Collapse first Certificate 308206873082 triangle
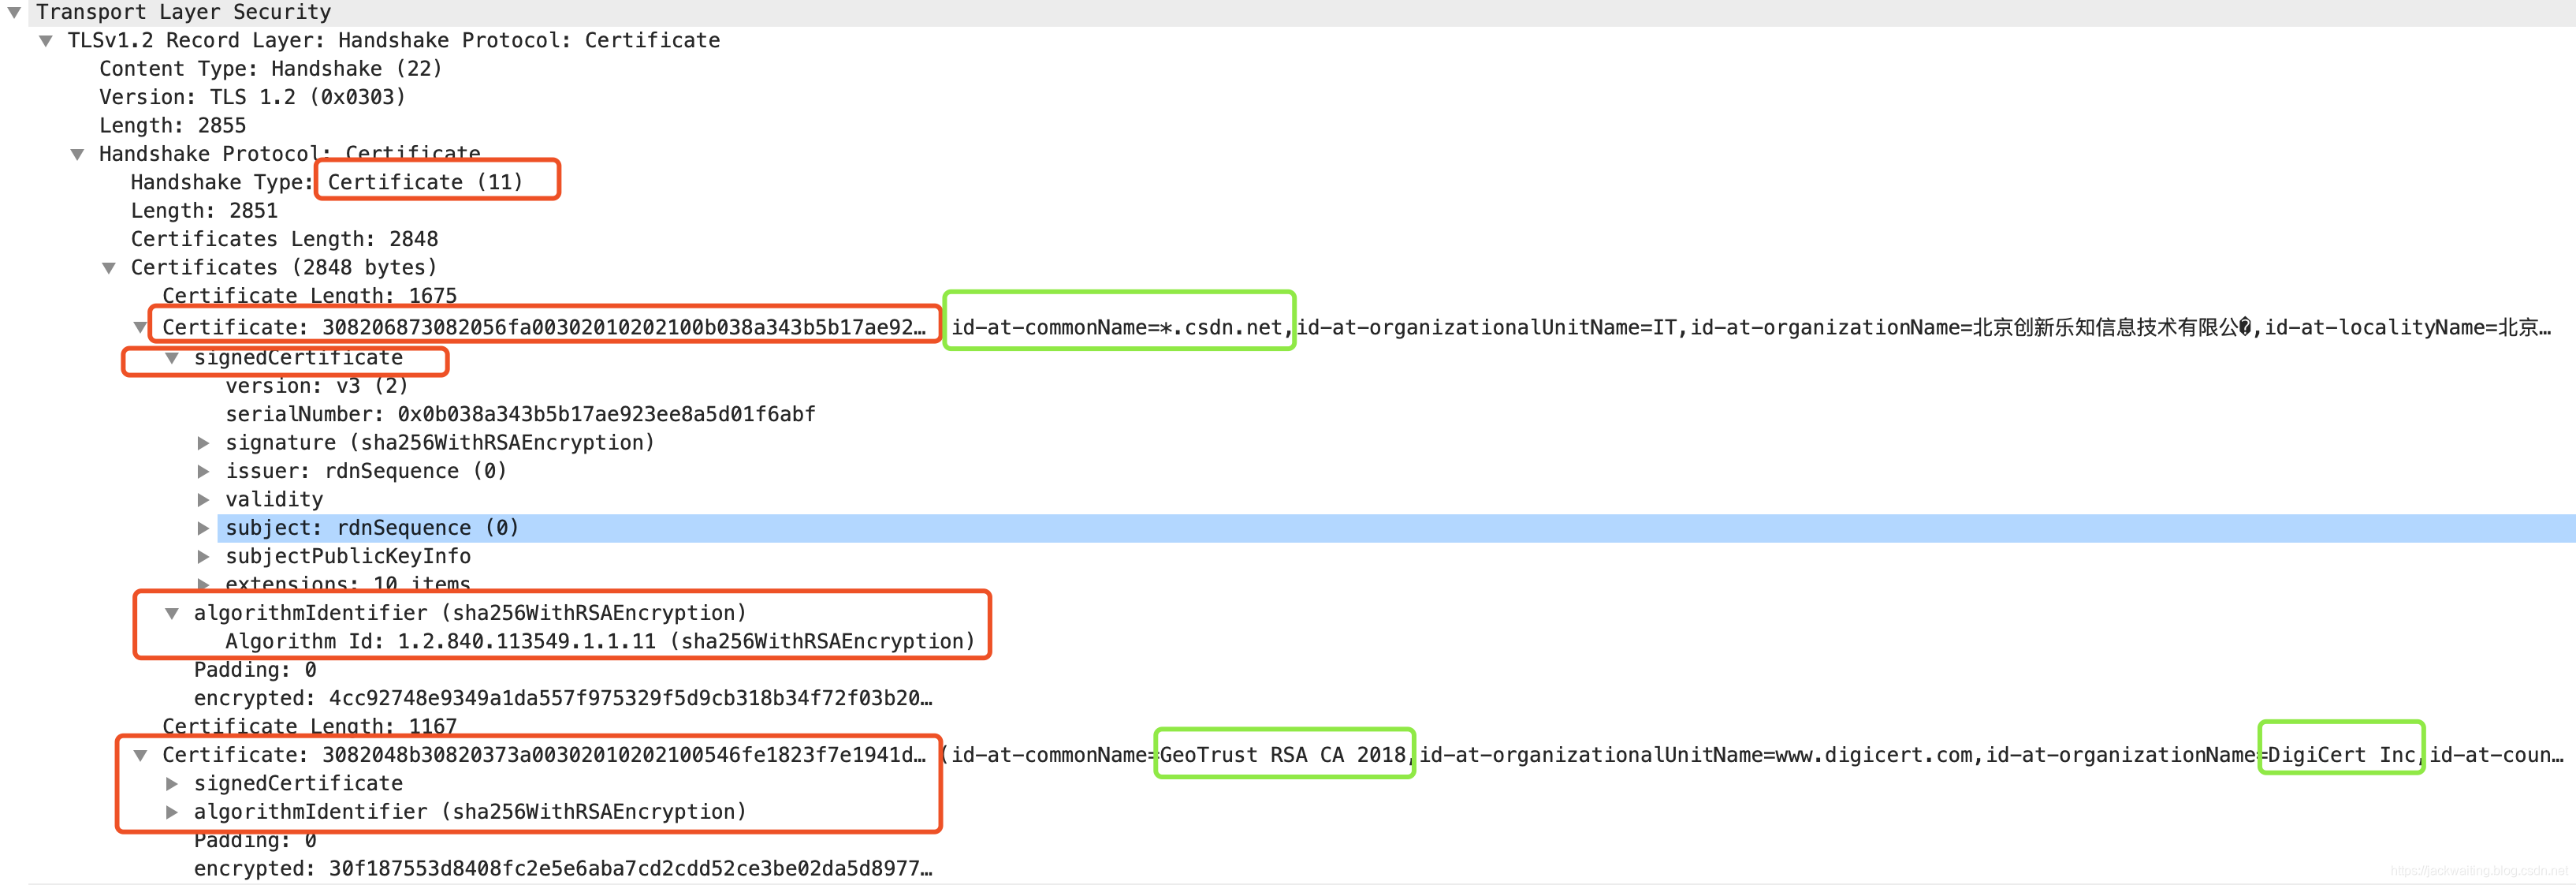The height and width of the screenshot is (885, 2576). (140, 327)
